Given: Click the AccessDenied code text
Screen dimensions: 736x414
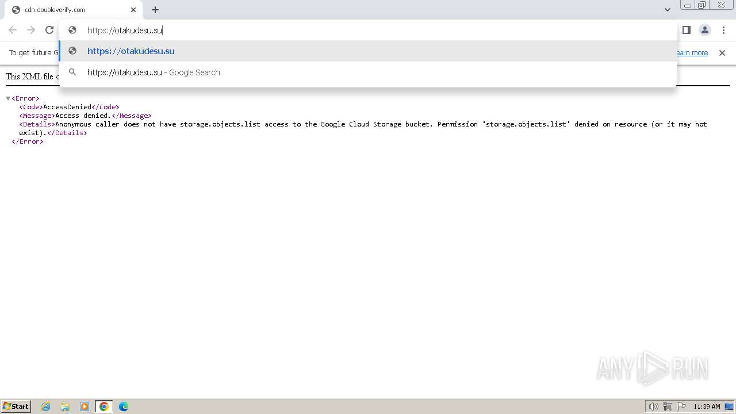Looking at the screenshot, I should pyautogui.click(x=67, y=107).
